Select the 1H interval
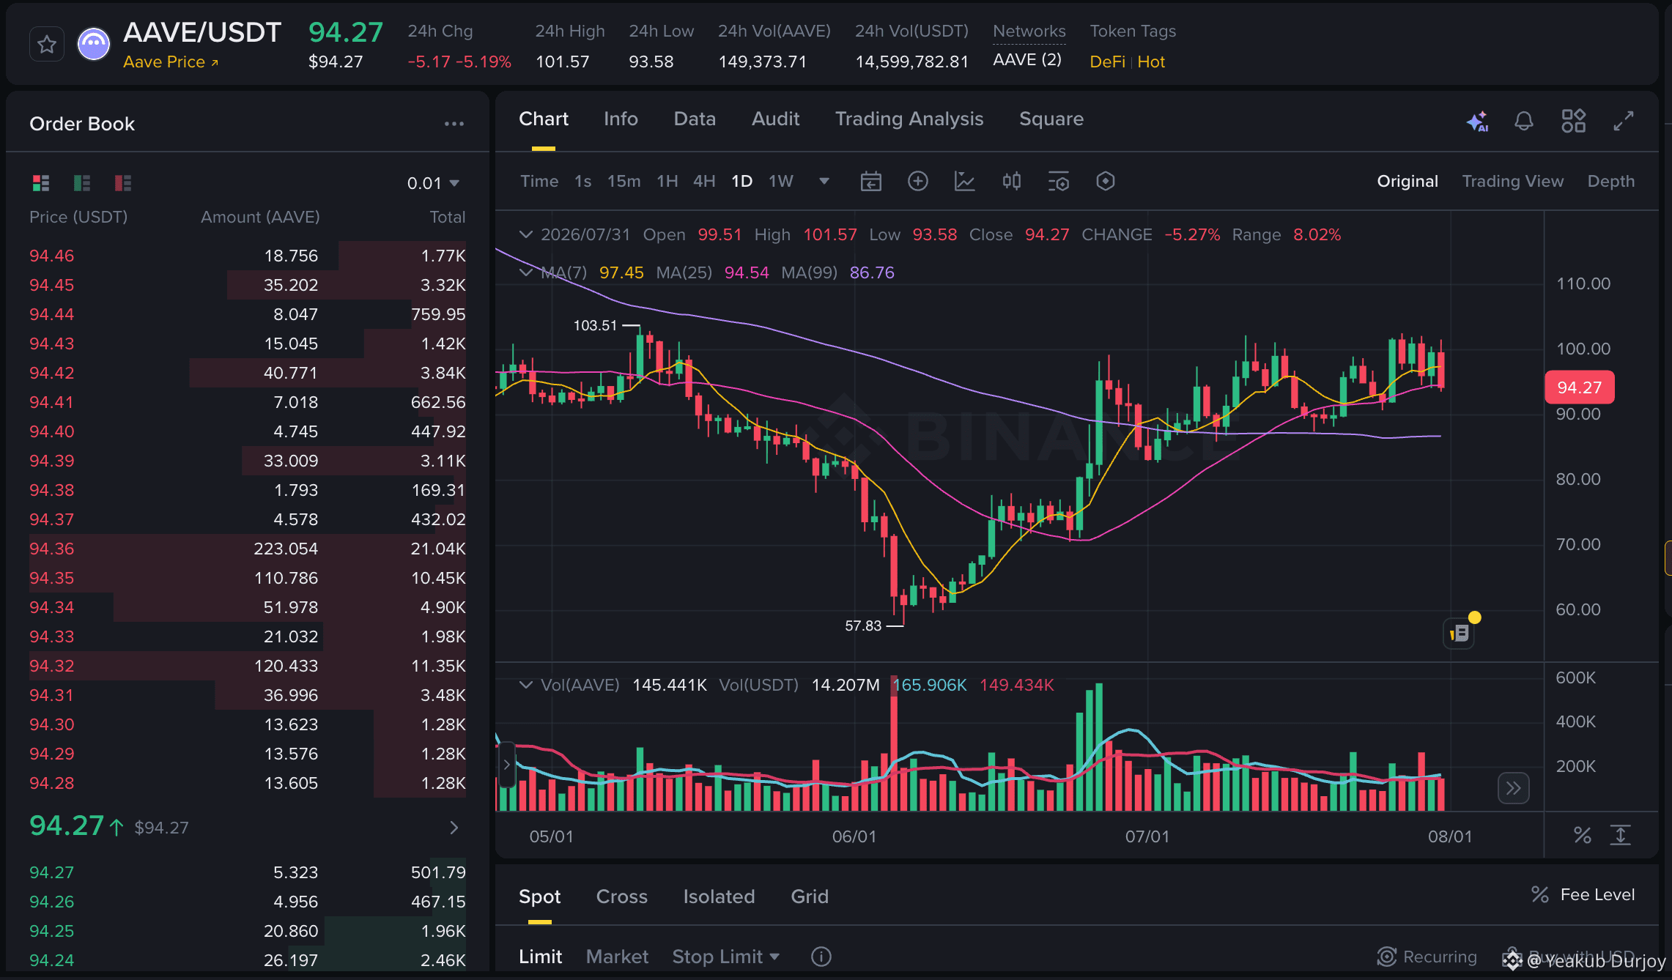This screenshot has width=1672, height=980. [667, 181]
